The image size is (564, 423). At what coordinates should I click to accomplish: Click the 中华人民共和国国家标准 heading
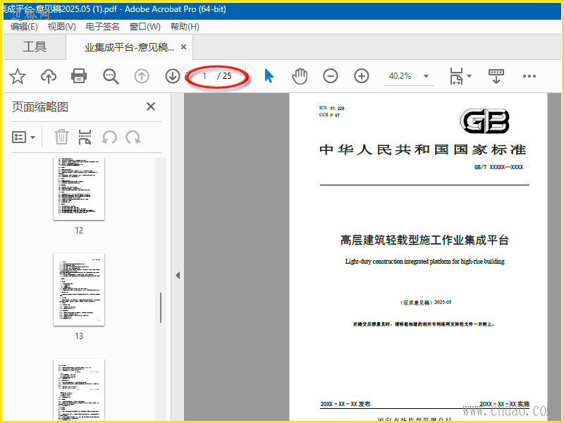(x=423, y=149)
